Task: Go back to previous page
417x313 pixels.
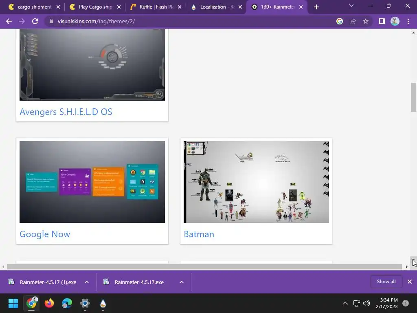Action: (x=9, y=21)
